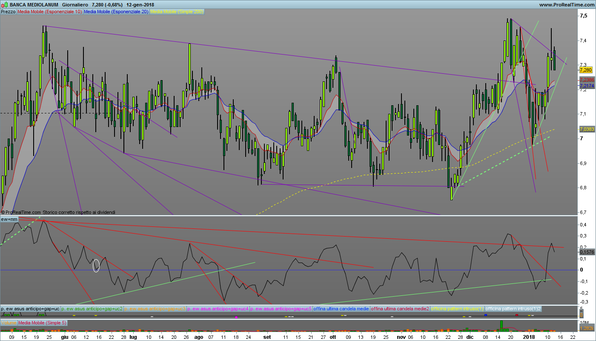596x341 pixels.
Task: Click the ago month label on time axis
Action: pos(199,337)
